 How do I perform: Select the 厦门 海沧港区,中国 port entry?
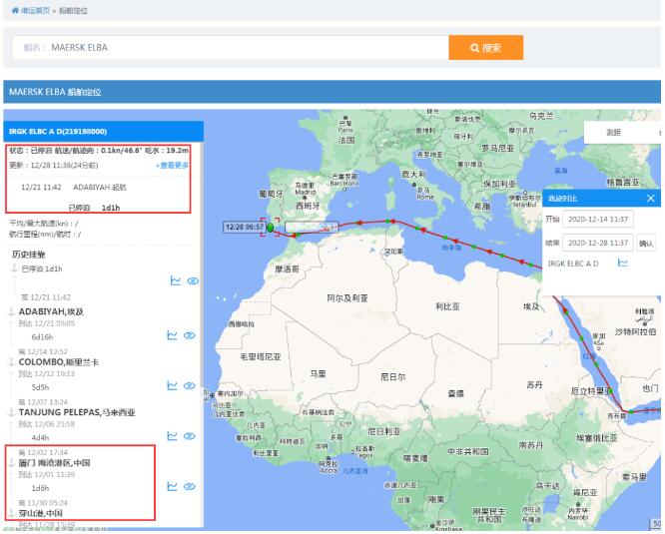54,462
